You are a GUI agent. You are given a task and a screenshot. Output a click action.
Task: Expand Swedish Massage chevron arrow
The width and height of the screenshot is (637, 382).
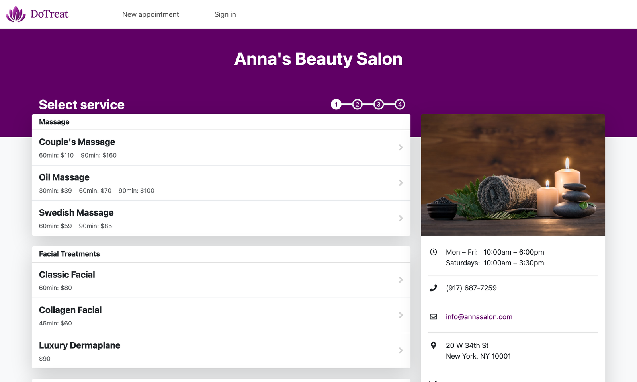tap(401, 218)
